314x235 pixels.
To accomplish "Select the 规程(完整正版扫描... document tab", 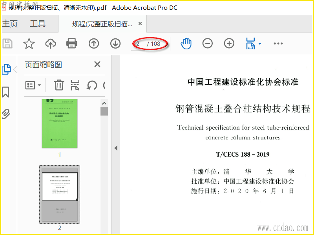I will pos(102,24).
